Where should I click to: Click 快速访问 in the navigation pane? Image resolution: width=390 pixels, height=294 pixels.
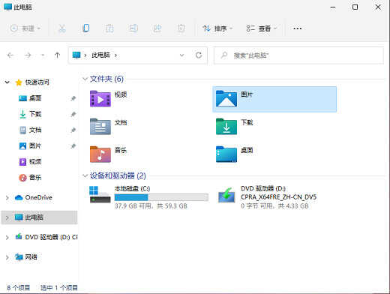point(37,82)
